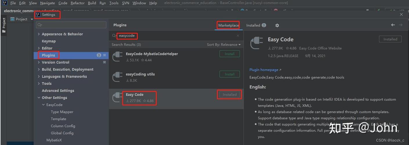Switch to the Installed plugins tab
409x145 pixels.
point(256,25)
